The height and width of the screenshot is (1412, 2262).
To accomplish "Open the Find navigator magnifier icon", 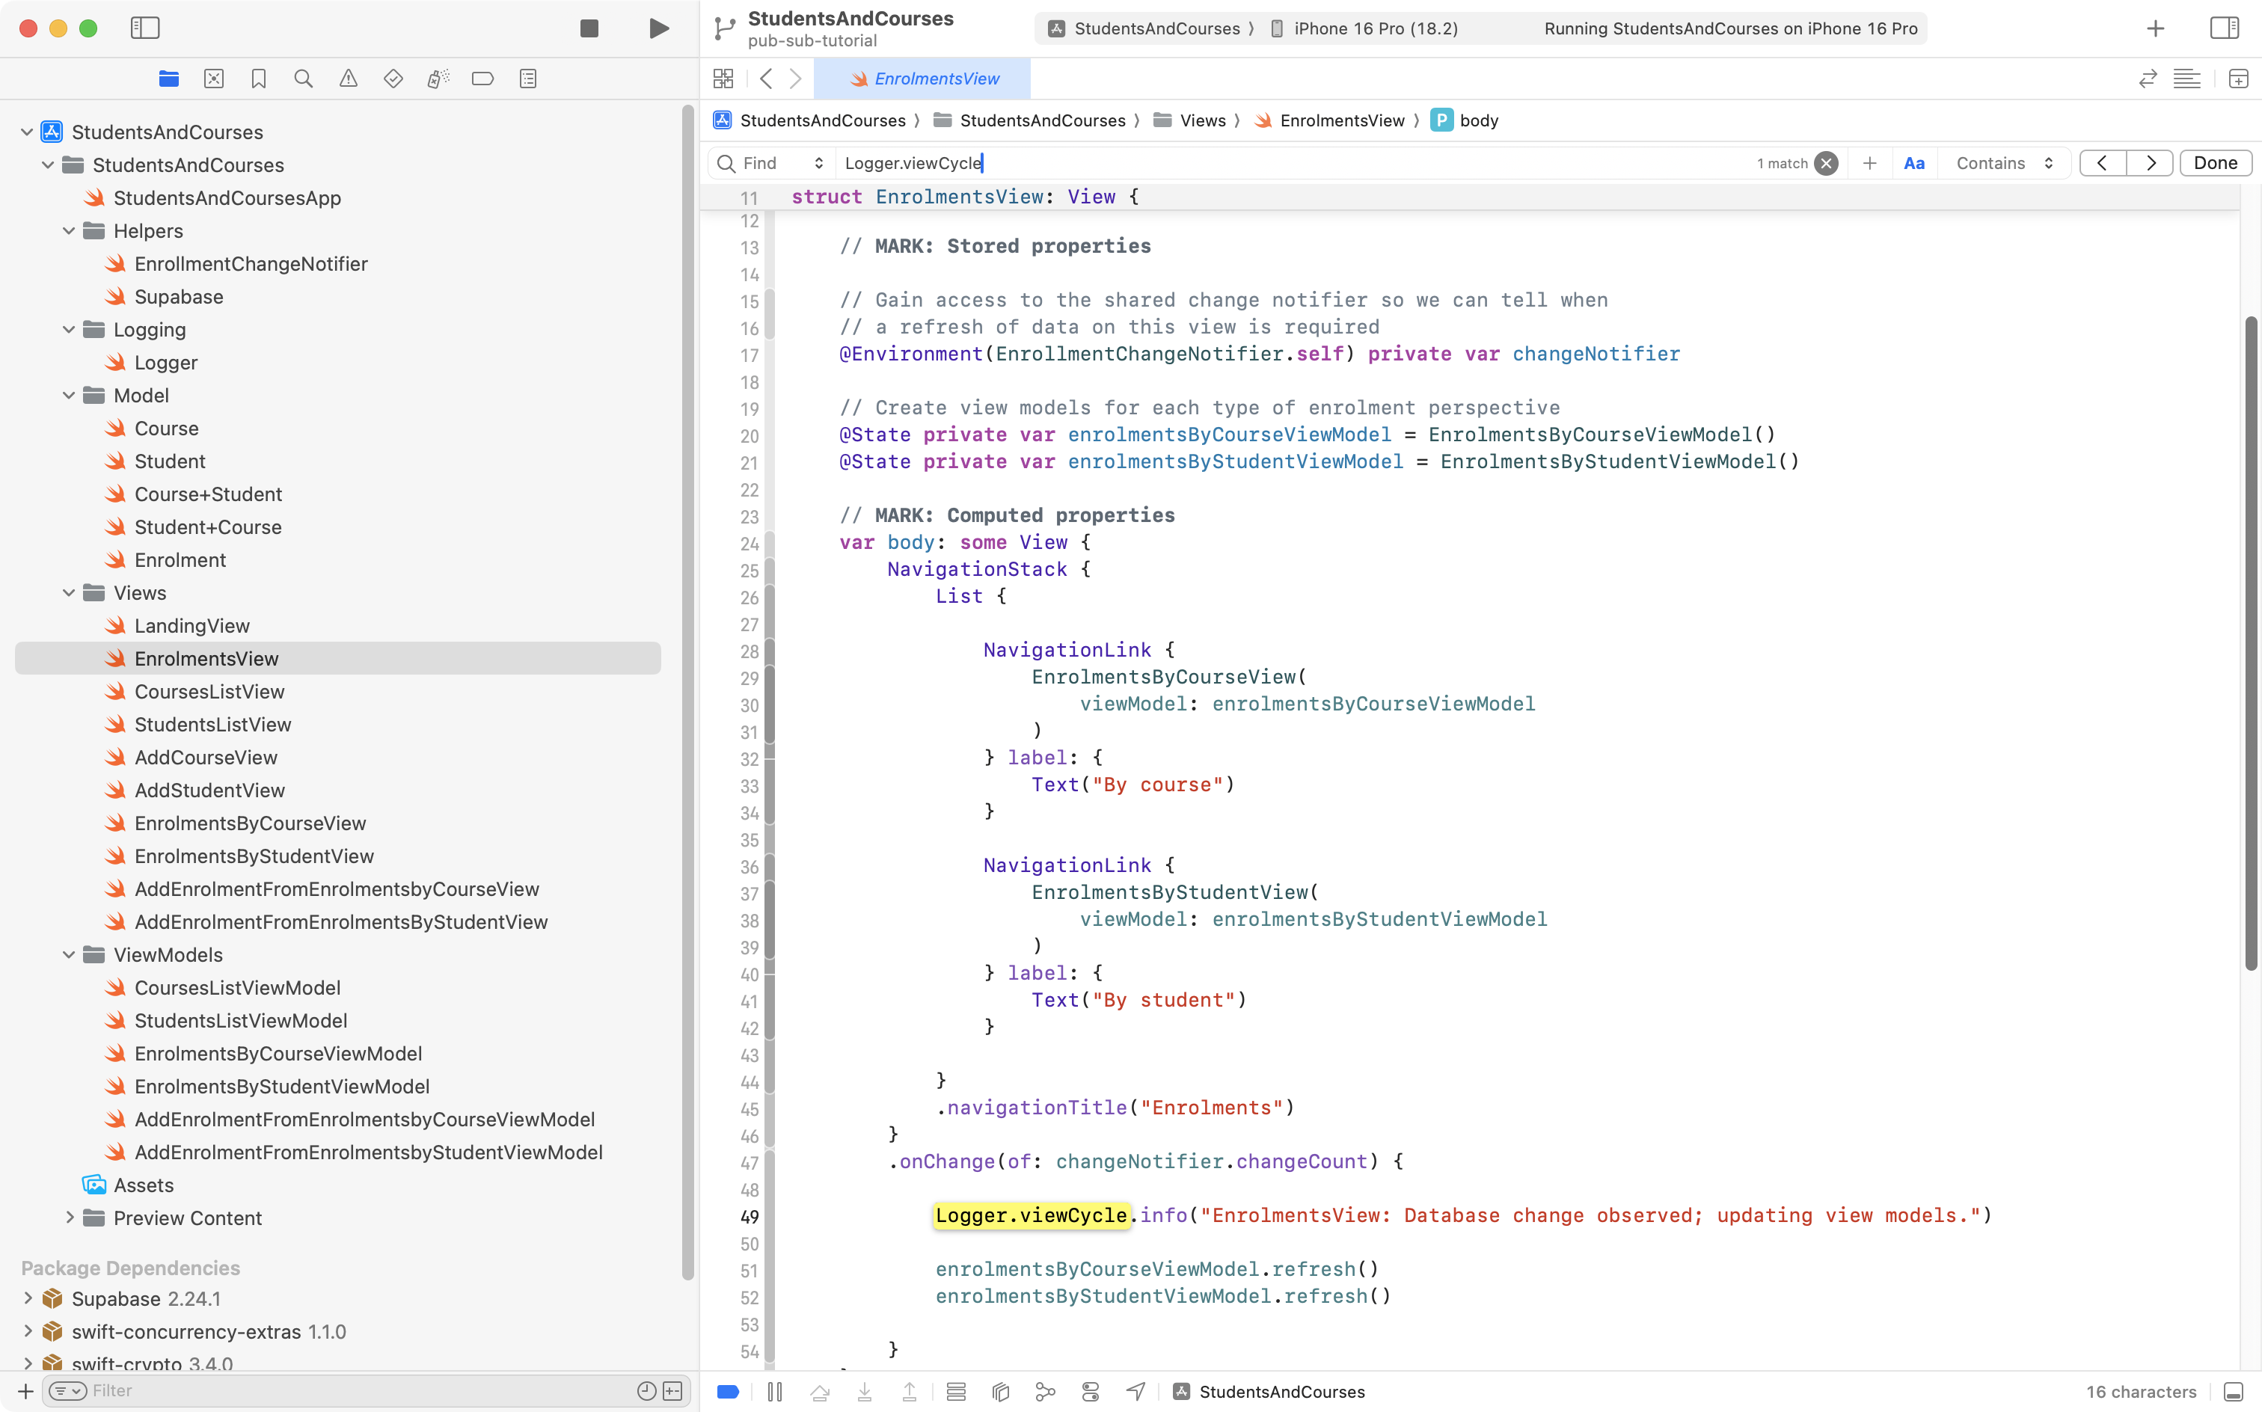I will pos(304,79).
